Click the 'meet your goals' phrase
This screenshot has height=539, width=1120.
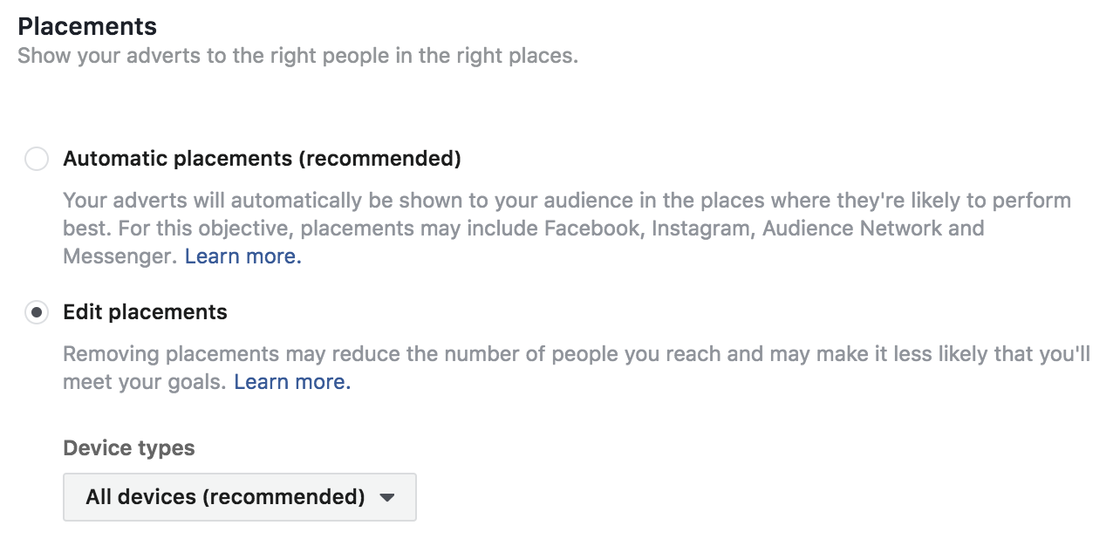[145, 382]
